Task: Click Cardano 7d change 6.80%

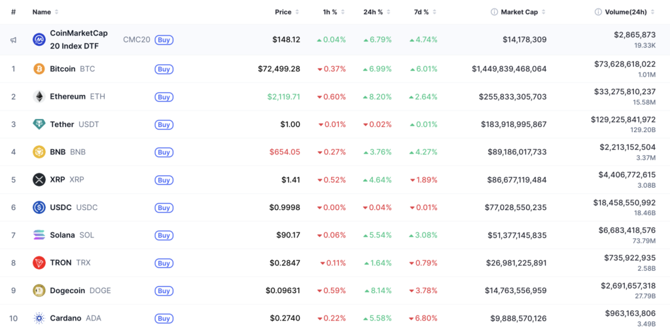Action: [423, 318]
